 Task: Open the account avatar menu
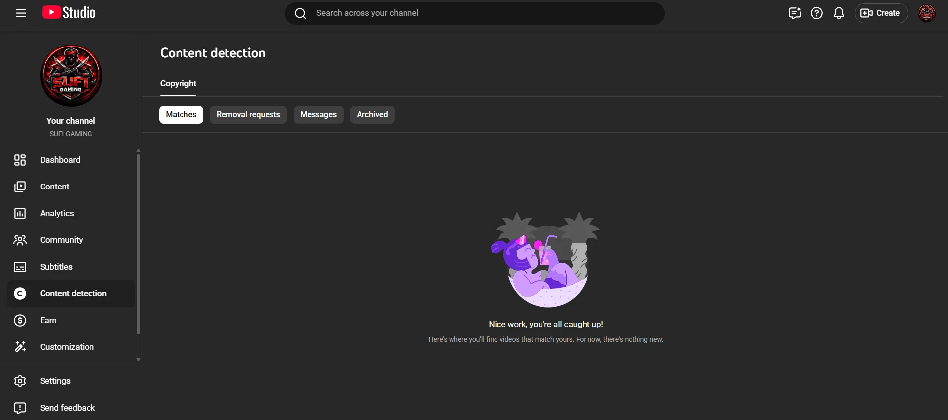[x=927, y=13]
